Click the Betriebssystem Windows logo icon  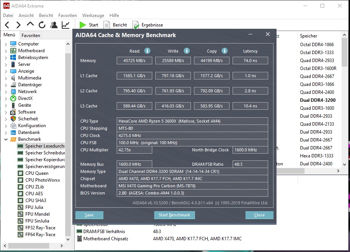[x=13, y=57]
